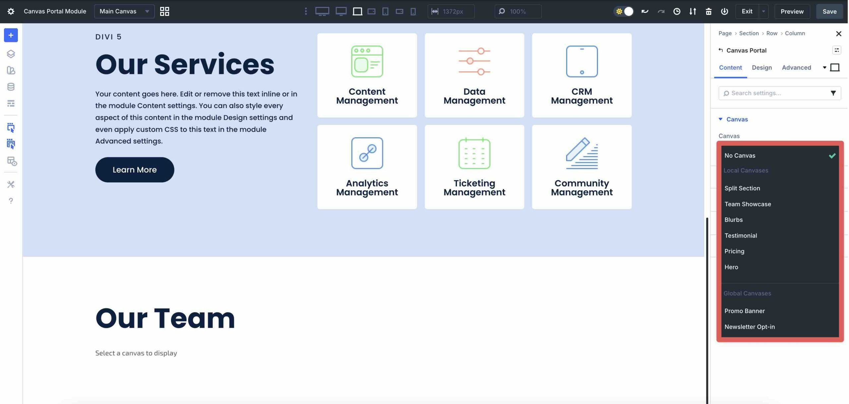The height and width of the screenshot is (404, 849).
Task: Choose Team Showcase from canvas list
Action: pyautogui.click(x=748, y=204)
